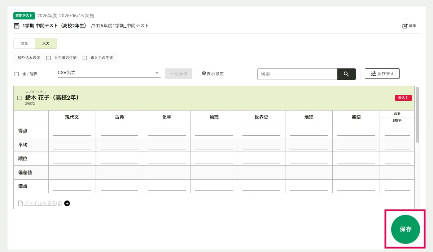Click the magnifying glass search button
Image resolution: width=433 pixels, height=252 pixels.
pos(346,74)
